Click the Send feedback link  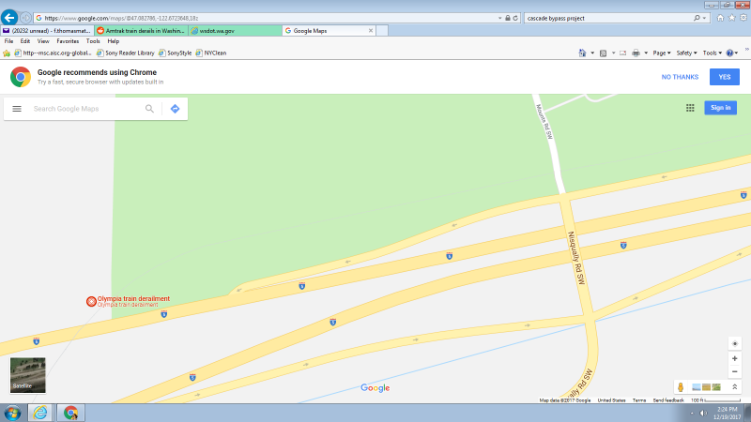(x=668, y=400)
